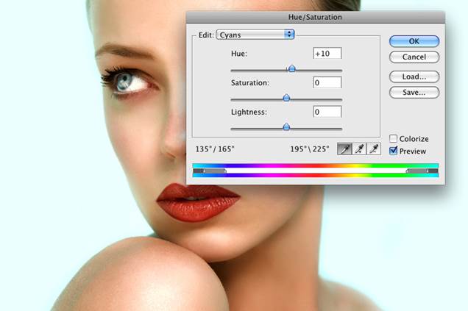Click the Load... button
Screen dimensions: 468x311
[414, 76]
